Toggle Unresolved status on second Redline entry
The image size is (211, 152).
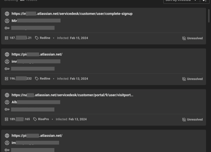click(x=193, y=79)
